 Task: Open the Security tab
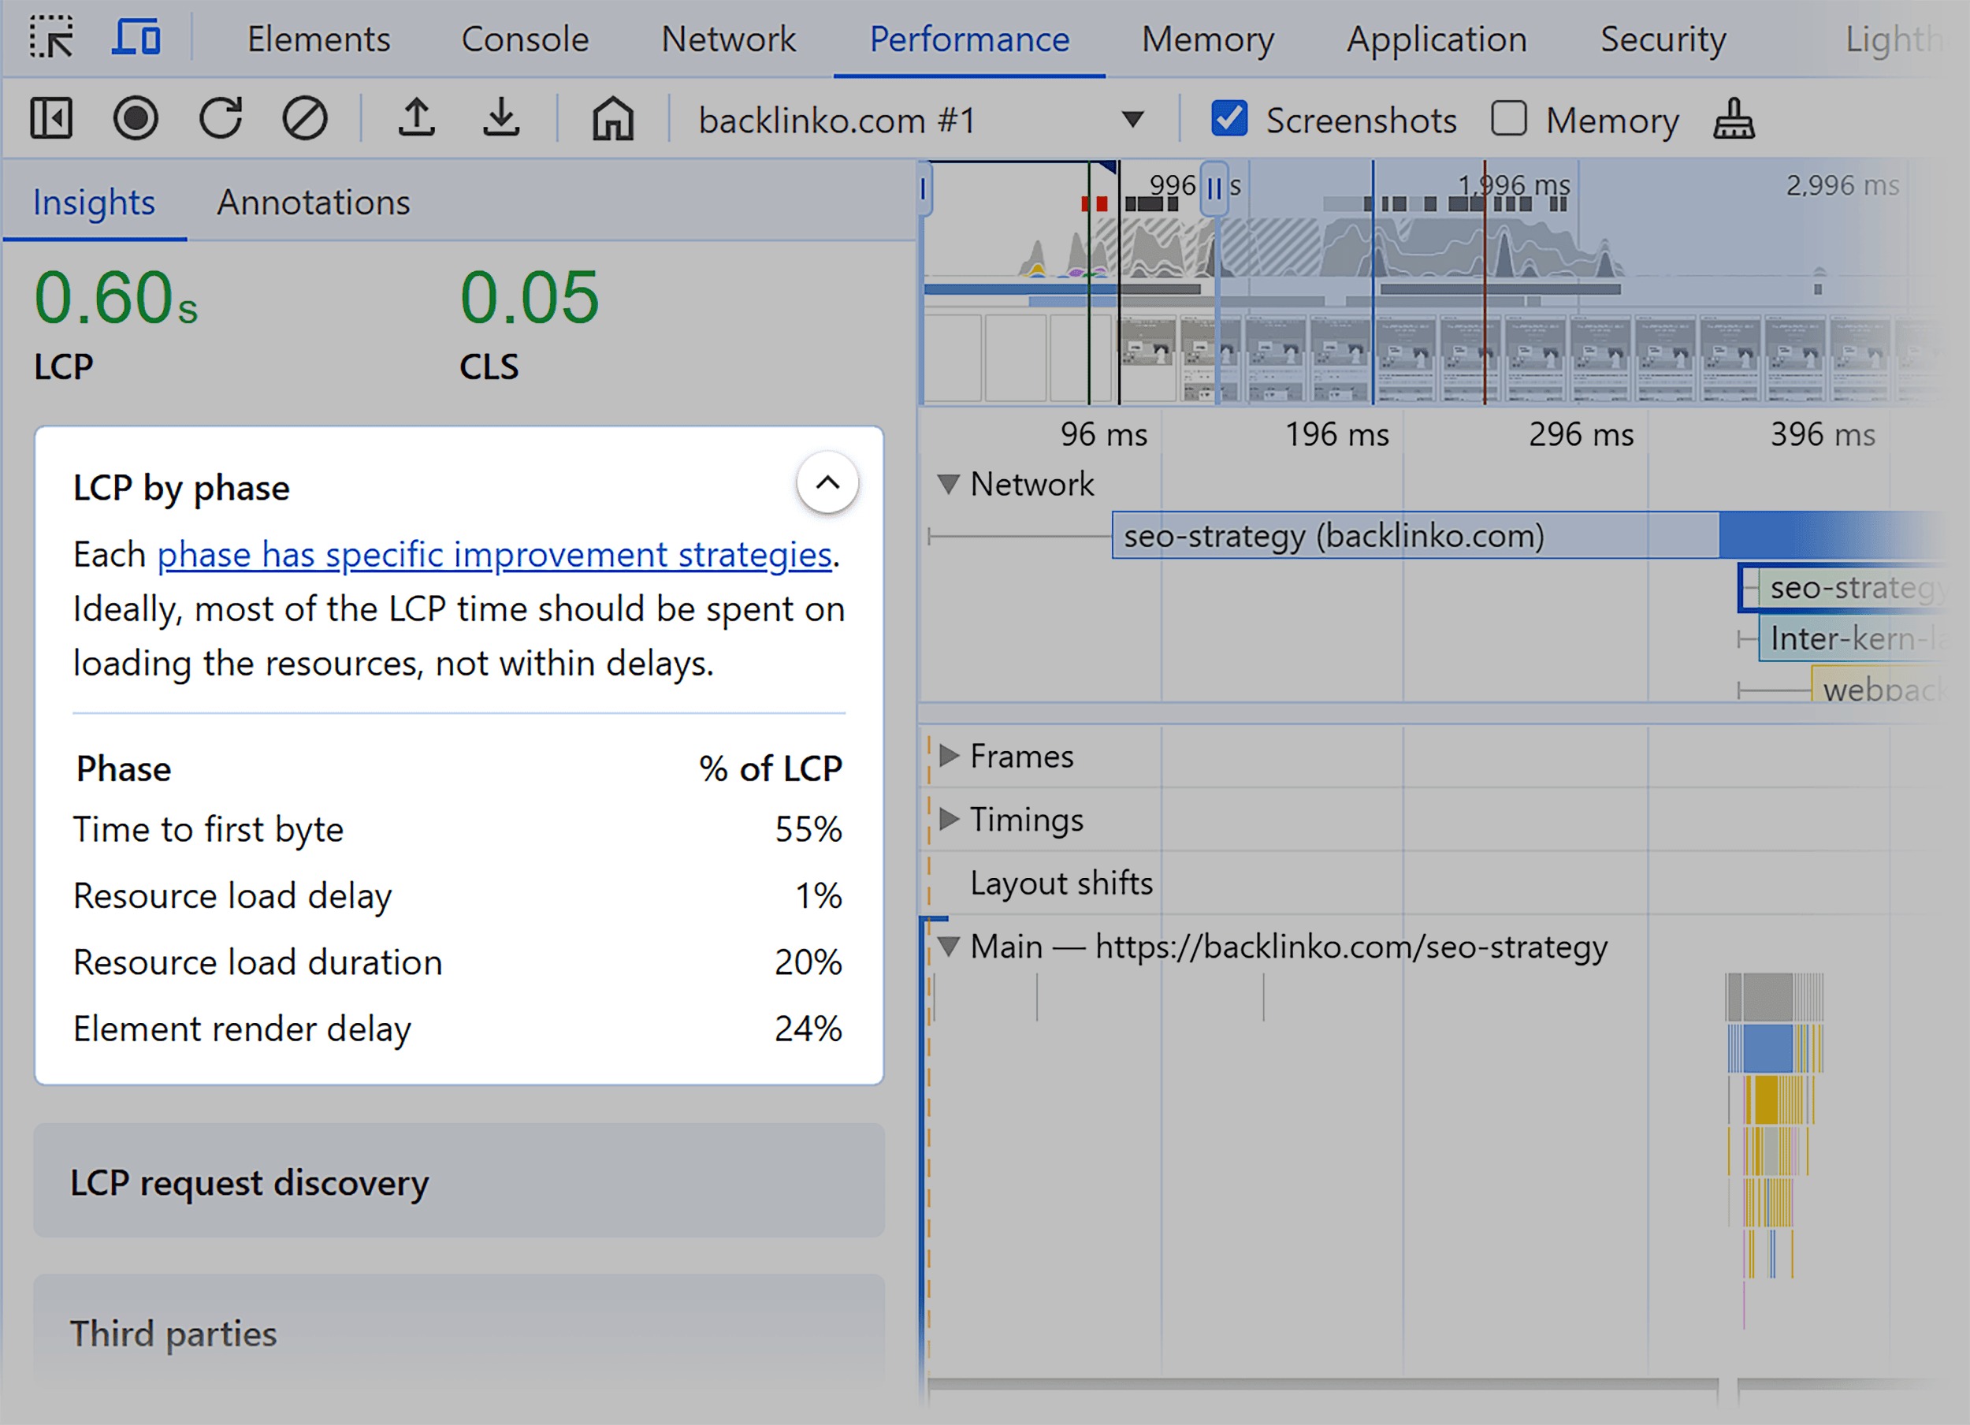[1663, 39]
